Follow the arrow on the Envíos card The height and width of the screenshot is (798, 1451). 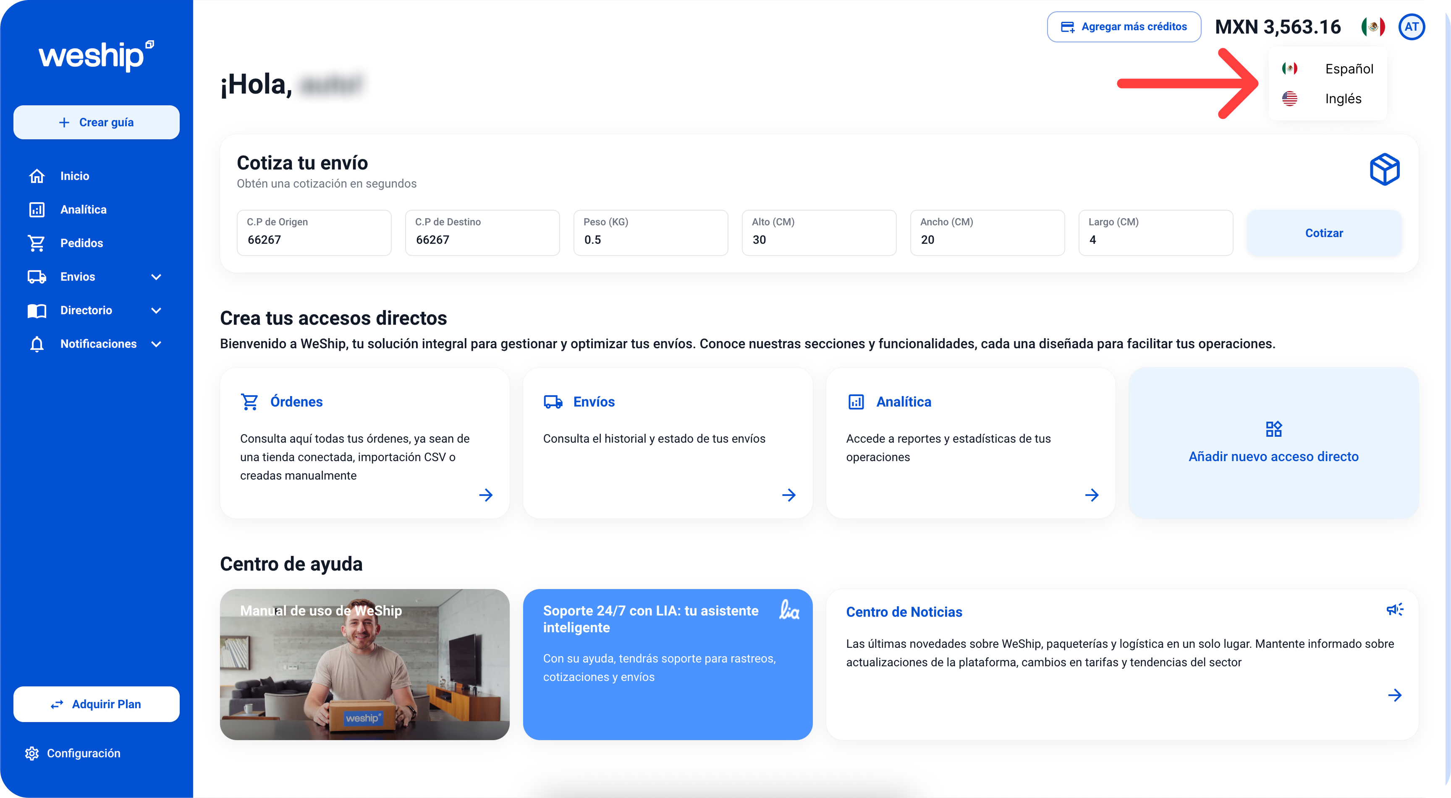point(788,495)
